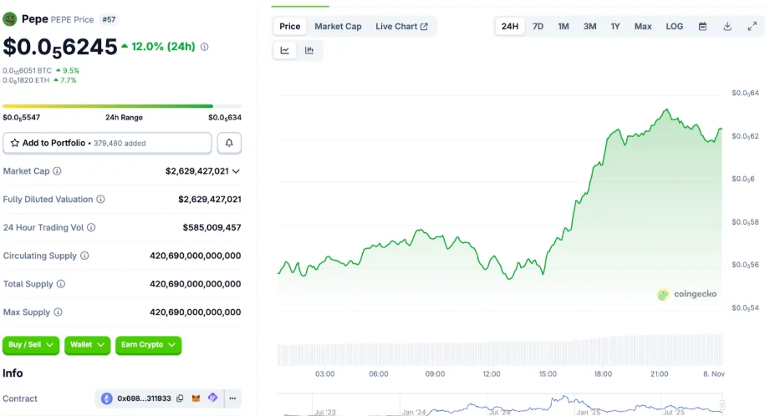The image size is (765, 416).
Task: Select the Price chart tab
Action: [290, 27]
